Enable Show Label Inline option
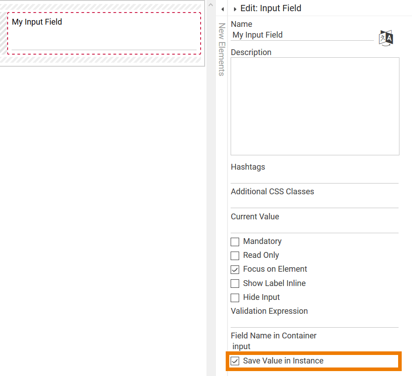 click(235, 283)
